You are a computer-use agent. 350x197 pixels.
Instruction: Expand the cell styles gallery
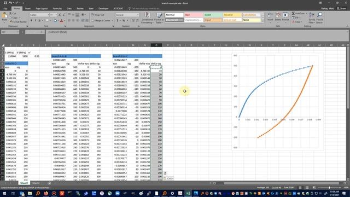(x=262, y=21)
